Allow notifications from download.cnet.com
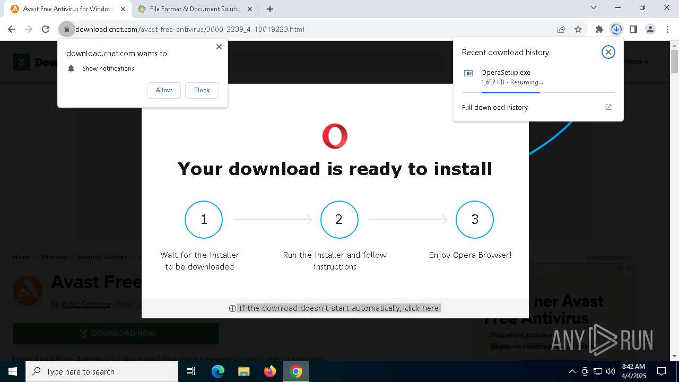Viewport: 679px width, 382px height. pos(164,90)
